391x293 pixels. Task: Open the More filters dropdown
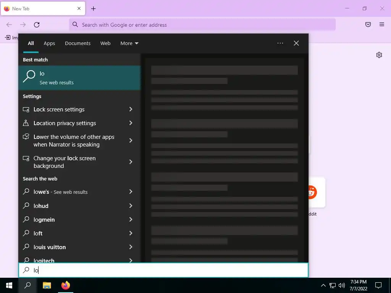point(129,43)
